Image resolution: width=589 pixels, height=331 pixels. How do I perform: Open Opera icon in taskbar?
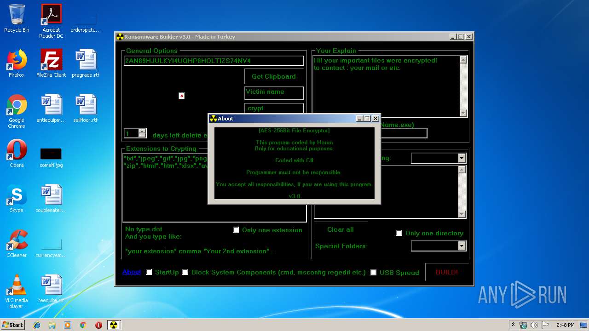98,325
